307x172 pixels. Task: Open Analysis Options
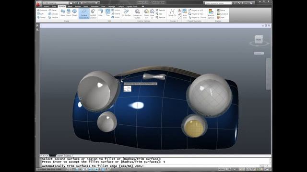[x=211, y=14]
